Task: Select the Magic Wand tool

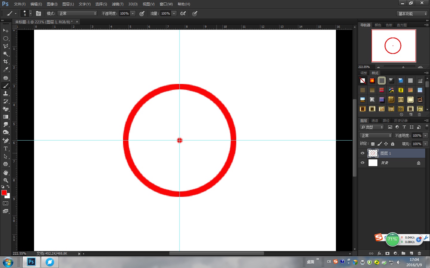Action: 5,54
